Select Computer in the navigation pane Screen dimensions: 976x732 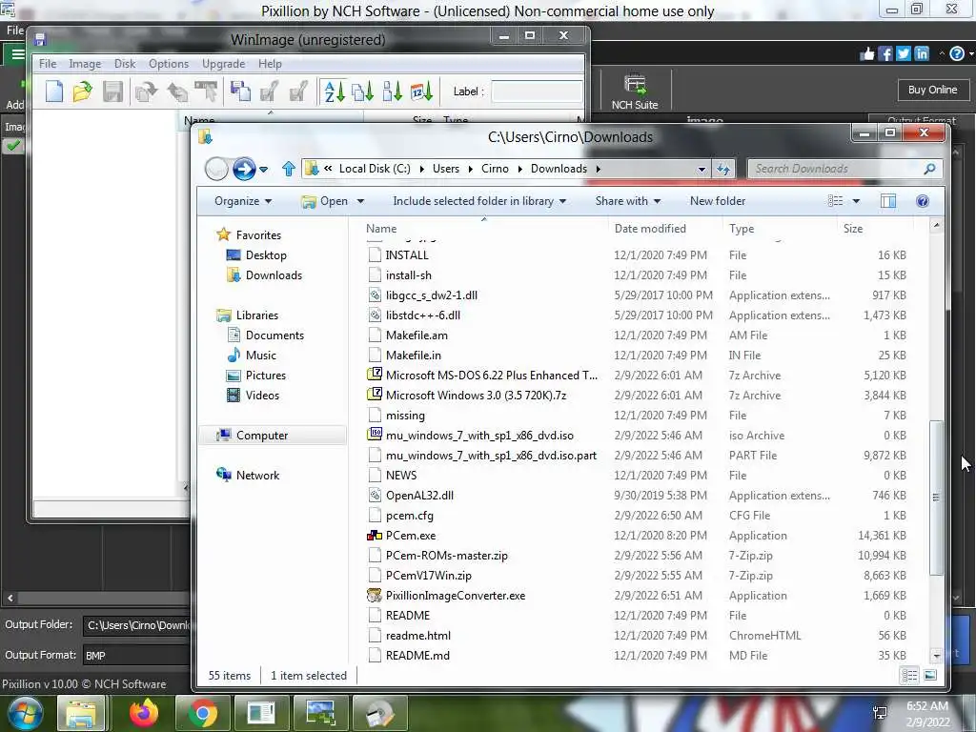[x=261, y=436]
